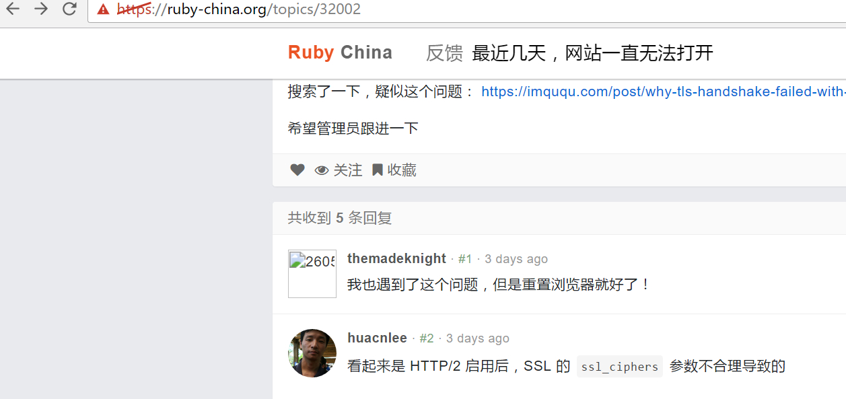Viewport: 846px width, 399px height.
Task: Click the topic title 最近几天，网站一直无法打开
Action: coord(592,52)
